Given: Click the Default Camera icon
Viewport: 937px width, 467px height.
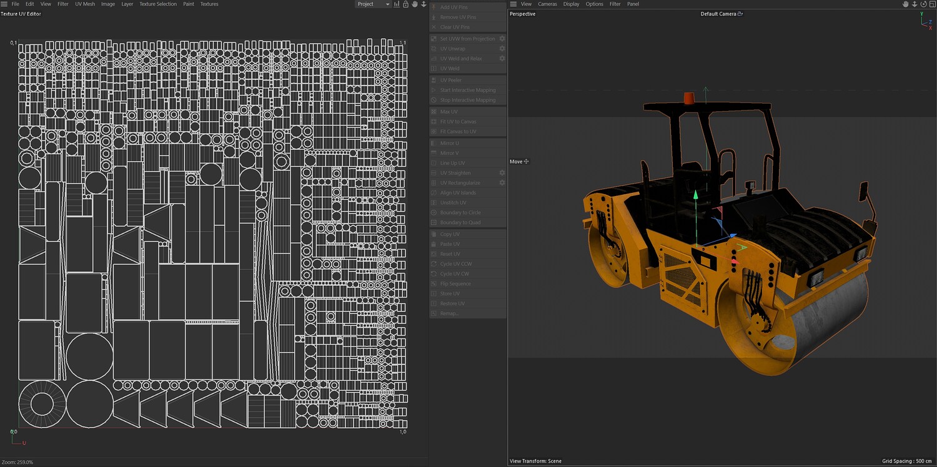Looking at the screenshot, I should tap(740, 14).
